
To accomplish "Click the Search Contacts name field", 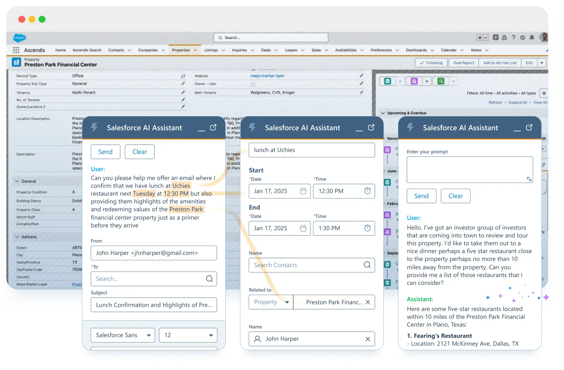I will point(312,265).
